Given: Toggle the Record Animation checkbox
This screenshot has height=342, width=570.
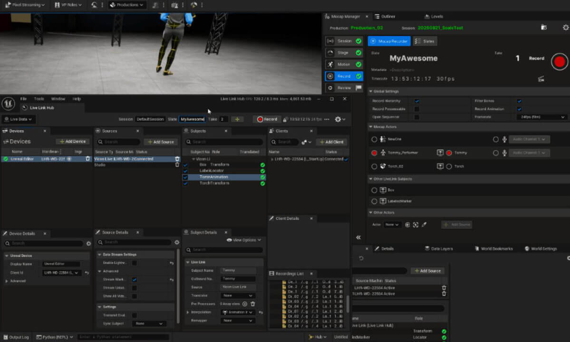Looking at the screenshot, I should coord(519,109).
